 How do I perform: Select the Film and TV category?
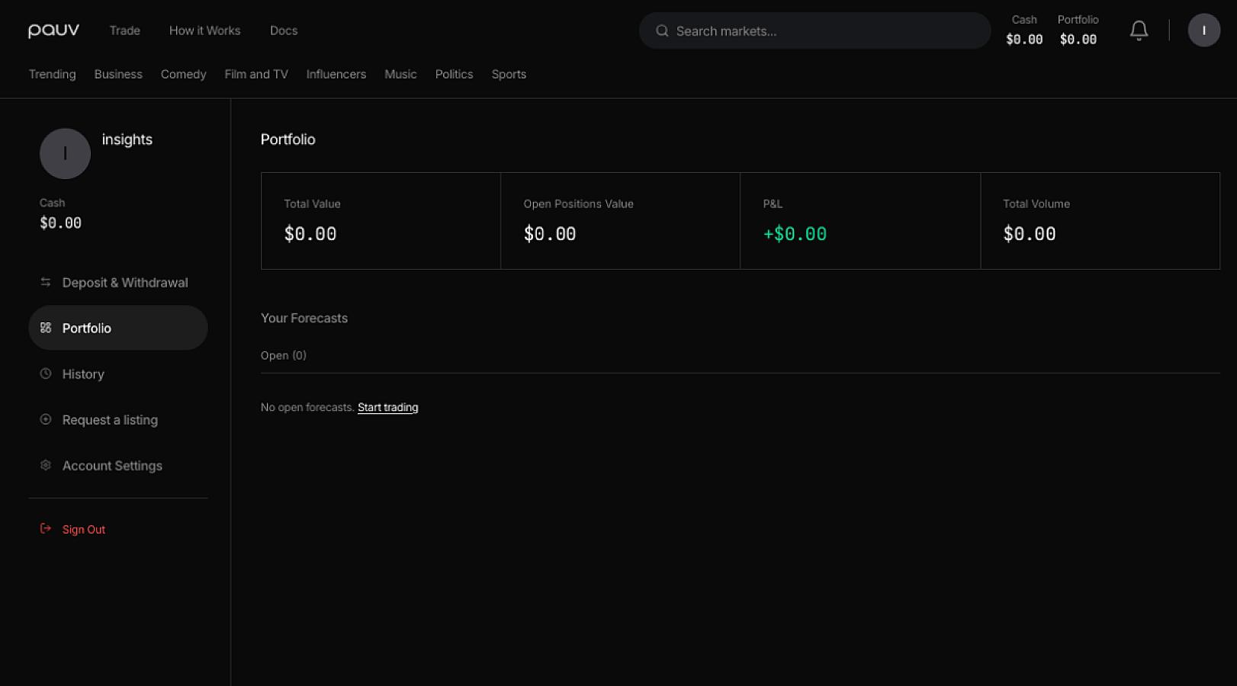pos(256,74)
